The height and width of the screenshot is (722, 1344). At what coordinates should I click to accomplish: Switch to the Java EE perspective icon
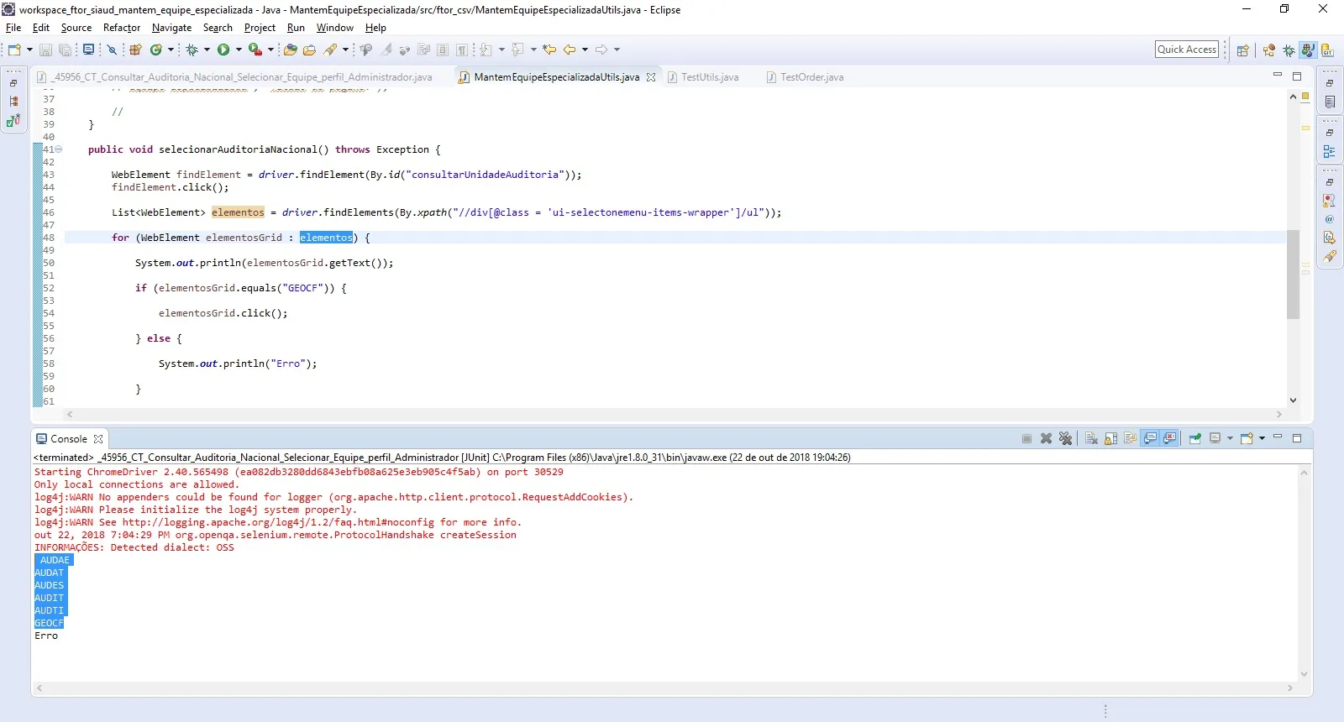coord(1269,50)
